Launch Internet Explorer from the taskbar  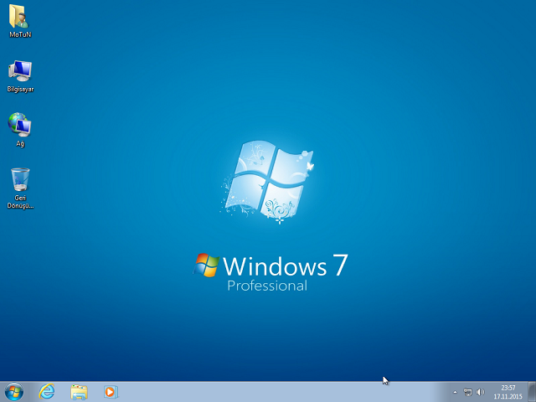point(47,391)
